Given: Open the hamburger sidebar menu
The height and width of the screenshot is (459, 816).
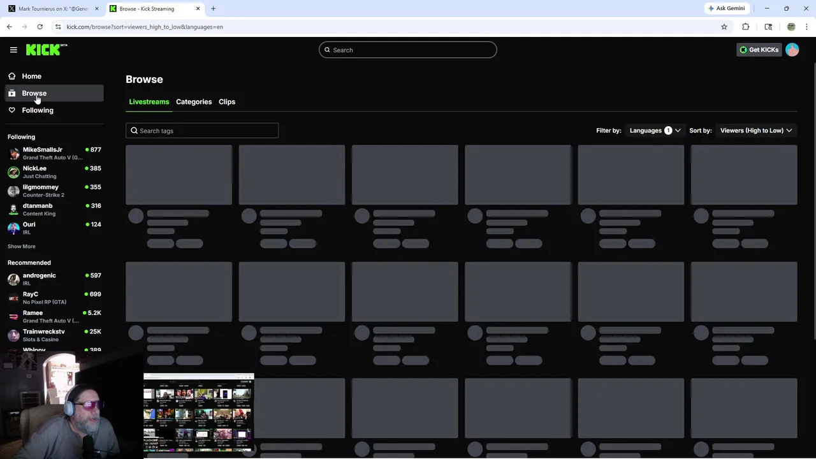Looking at the screenshot, I should [13, 50].
